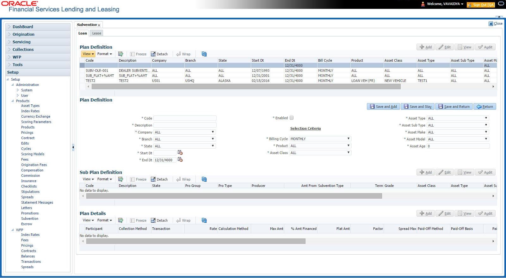Click the refresh icon in Plan Details toolbar

pyautogui.click(x=204, y=220)
